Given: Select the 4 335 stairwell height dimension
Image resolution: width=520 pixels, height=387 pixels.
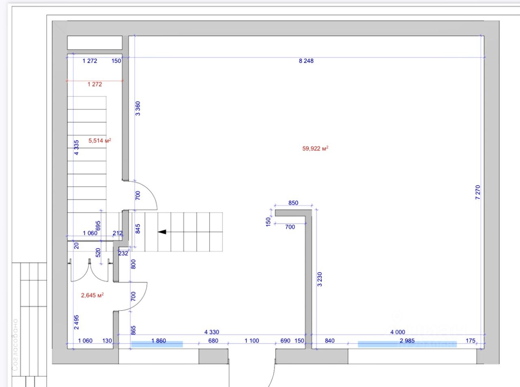Looking at the screenshot, I should (76, 148).
